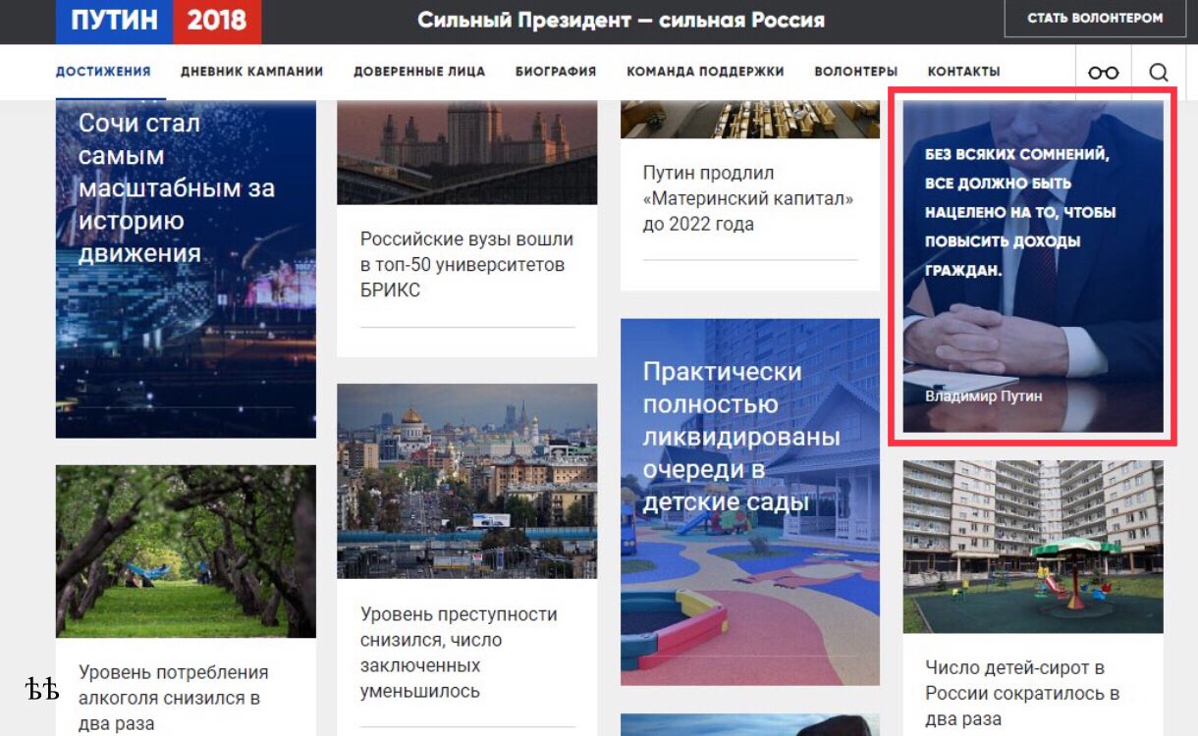Click the Владимир Путин caption text

click(983, 396)
